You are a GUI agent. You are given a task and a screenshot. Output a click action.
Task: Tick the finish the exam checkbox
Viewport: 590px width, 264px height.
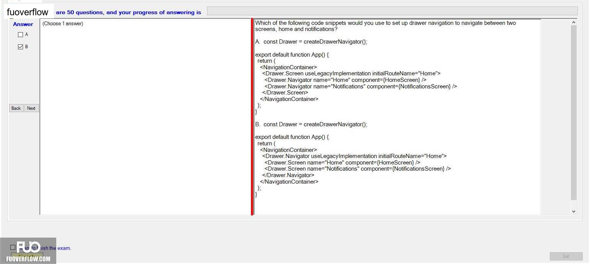[x=13, y=248]
